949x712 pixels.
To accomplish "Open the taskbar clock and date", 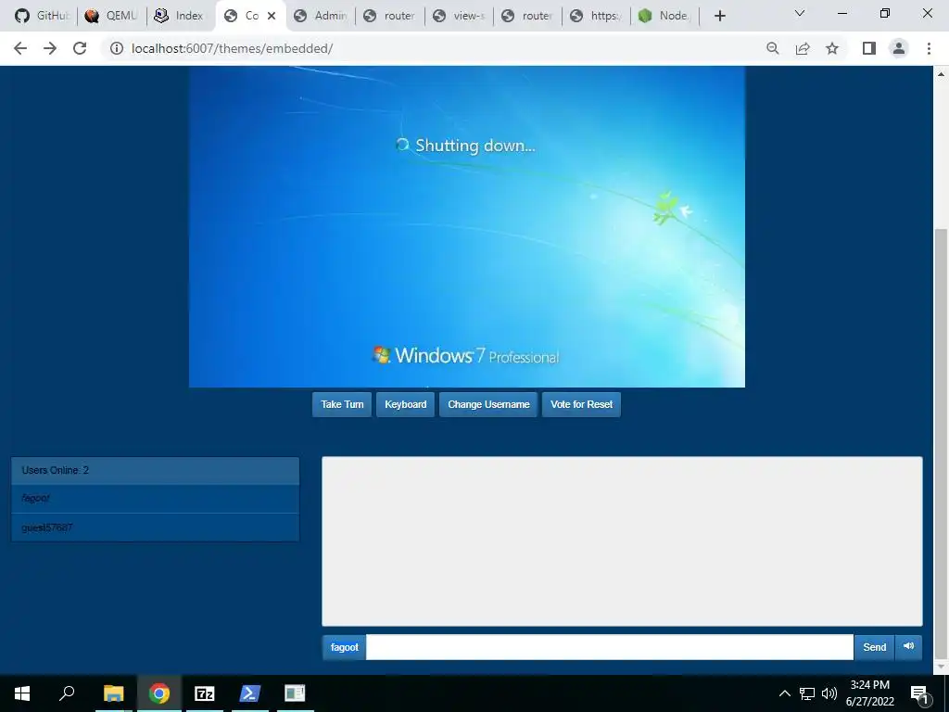I will (x=869, y=693).
